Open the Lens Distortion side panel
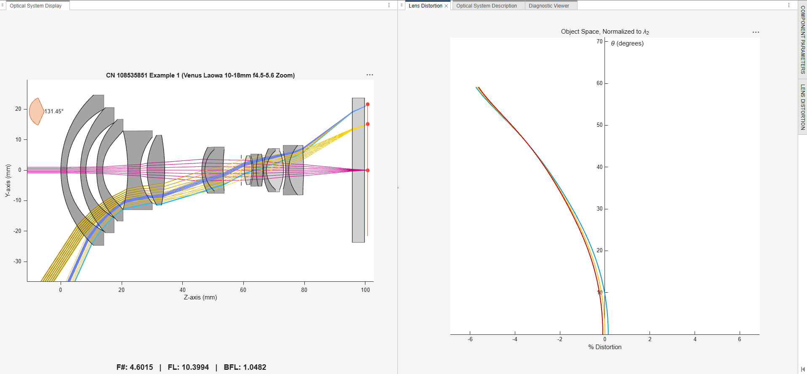 802,107
